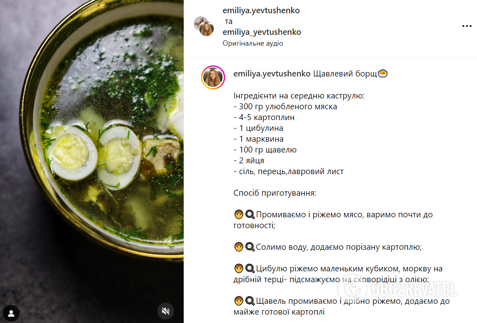Viewport: 477px width, 323px height.
Task: Click the stacked double avatar in header
Action: point(204,26)
